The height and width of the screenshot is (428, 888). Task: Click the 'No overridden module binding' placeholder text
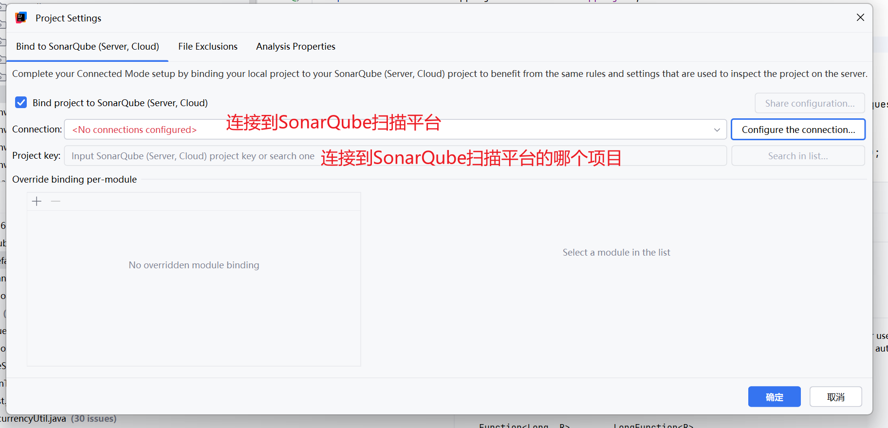click(x=194, y=265)
